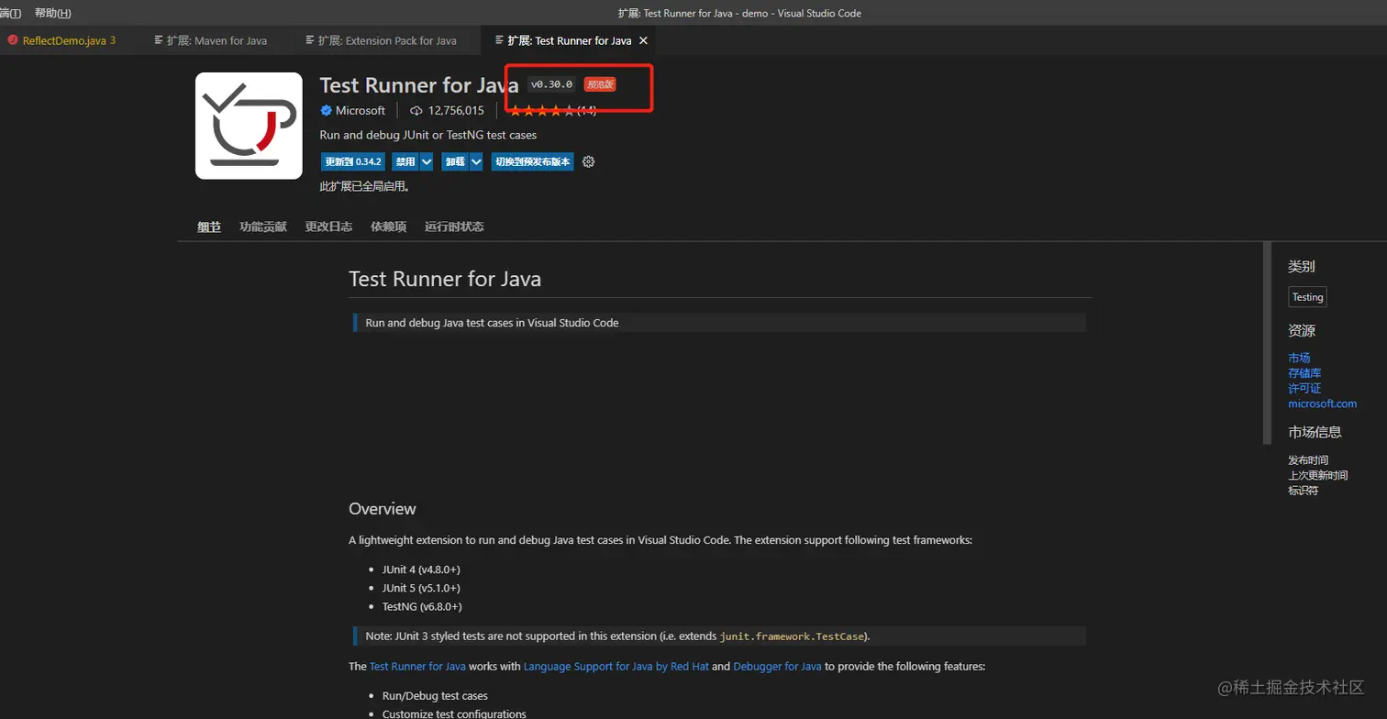This screenshot has height=719, width=1387.
Task: Click 更新到 0.34.2 update button
Action: click(352, 161)
